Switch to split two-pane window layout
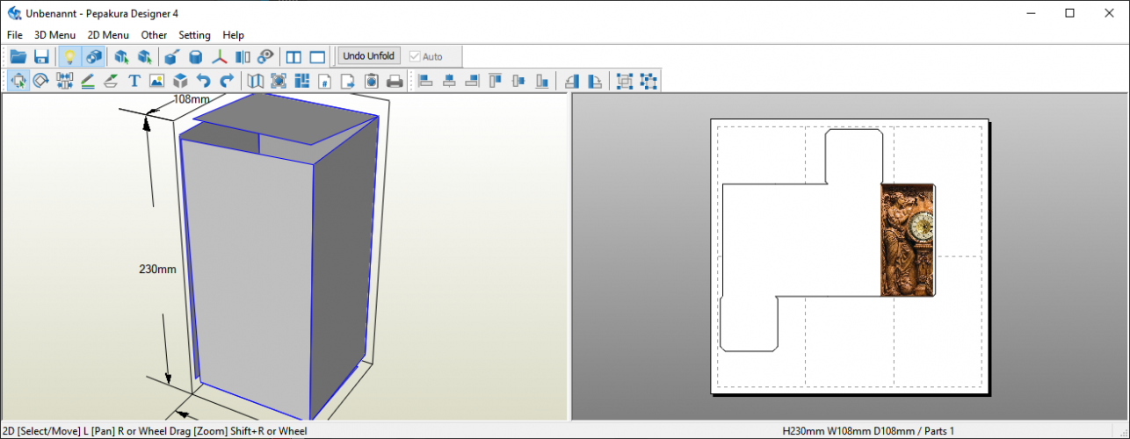The width and height of the screenshot is (1130, 439). [x=293, y=57]
